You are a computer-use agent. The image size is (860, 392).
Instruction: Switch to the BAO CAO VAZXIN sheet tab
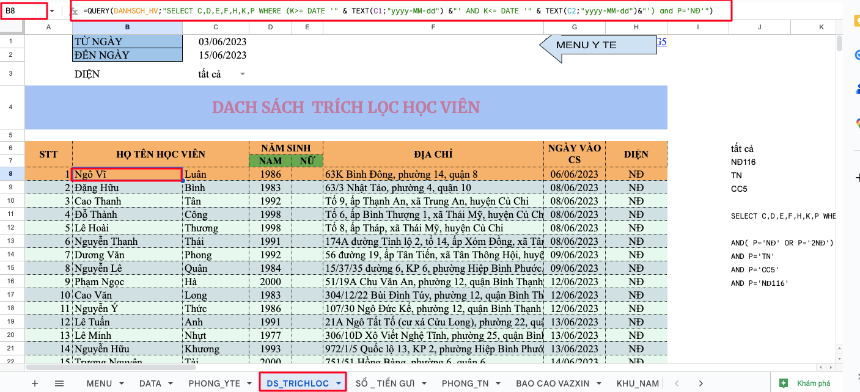coord(553,383)
